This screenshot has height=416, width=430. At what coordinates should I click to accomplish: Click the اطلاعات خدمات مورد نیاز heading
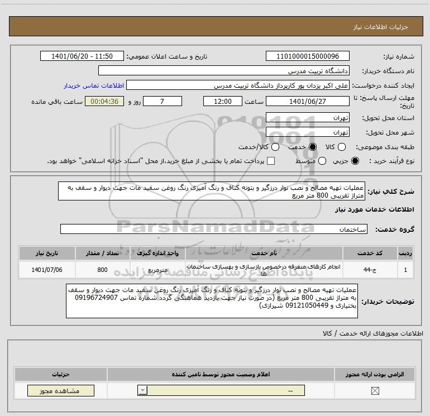[374, 209]
